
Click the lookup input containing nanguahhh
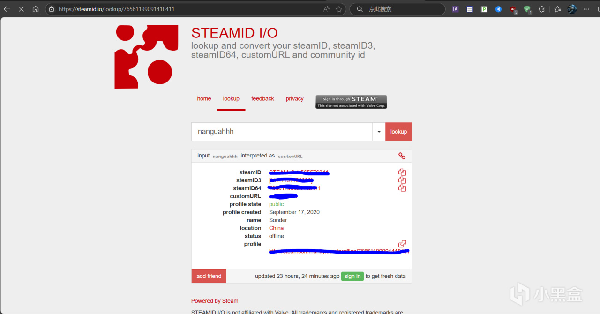pyautogui.click(x=282, y=132)
